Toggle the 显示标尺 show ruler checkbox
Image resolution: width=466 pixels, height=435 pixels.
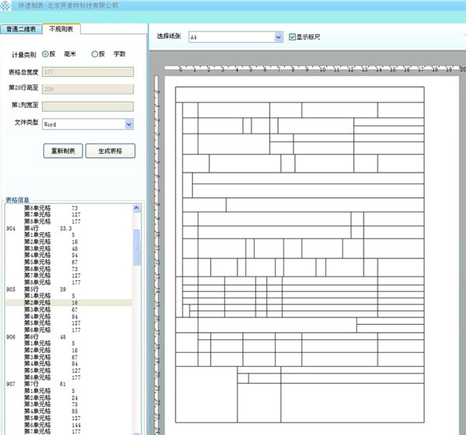coord(292,37)
